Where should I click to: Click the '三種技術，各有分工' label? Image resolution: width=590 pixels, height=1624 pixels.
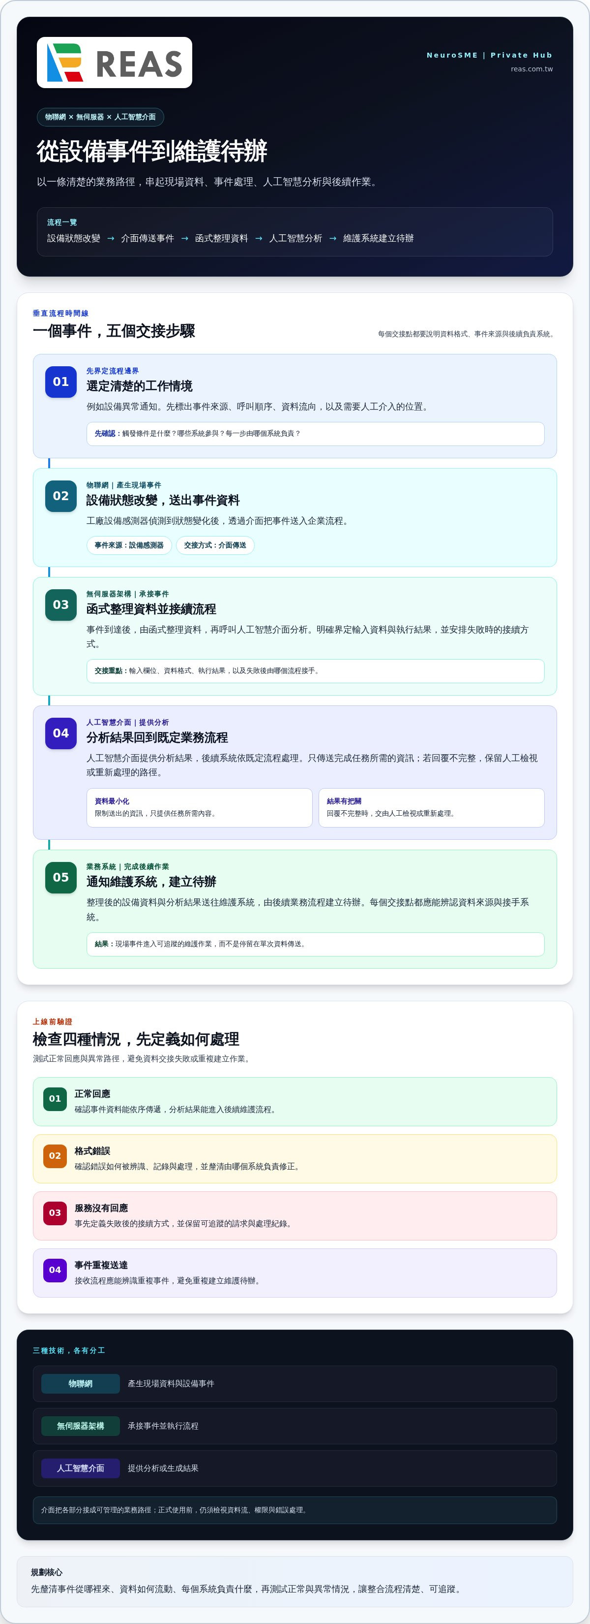(x=69, y=1350)
